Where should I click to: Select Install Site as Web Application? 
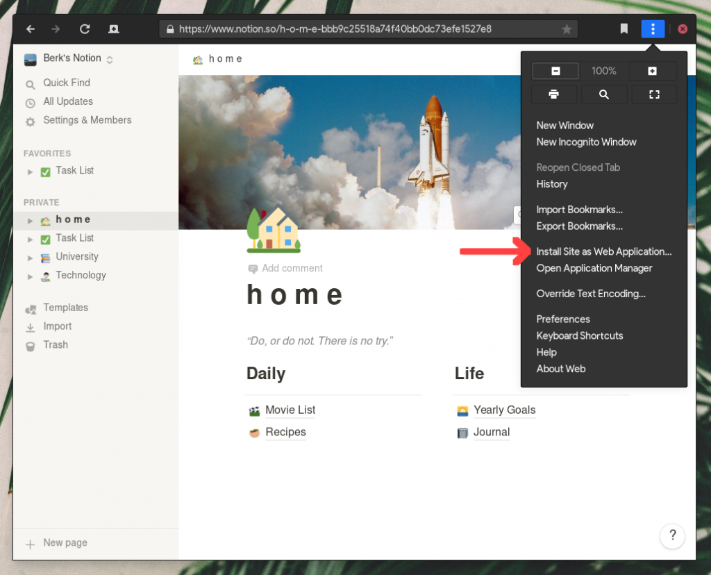point(604,251)
